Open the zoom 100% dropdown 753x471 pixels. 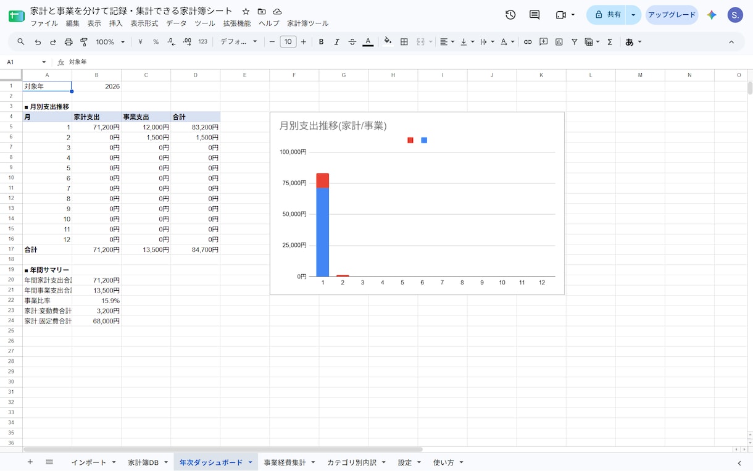110,42
